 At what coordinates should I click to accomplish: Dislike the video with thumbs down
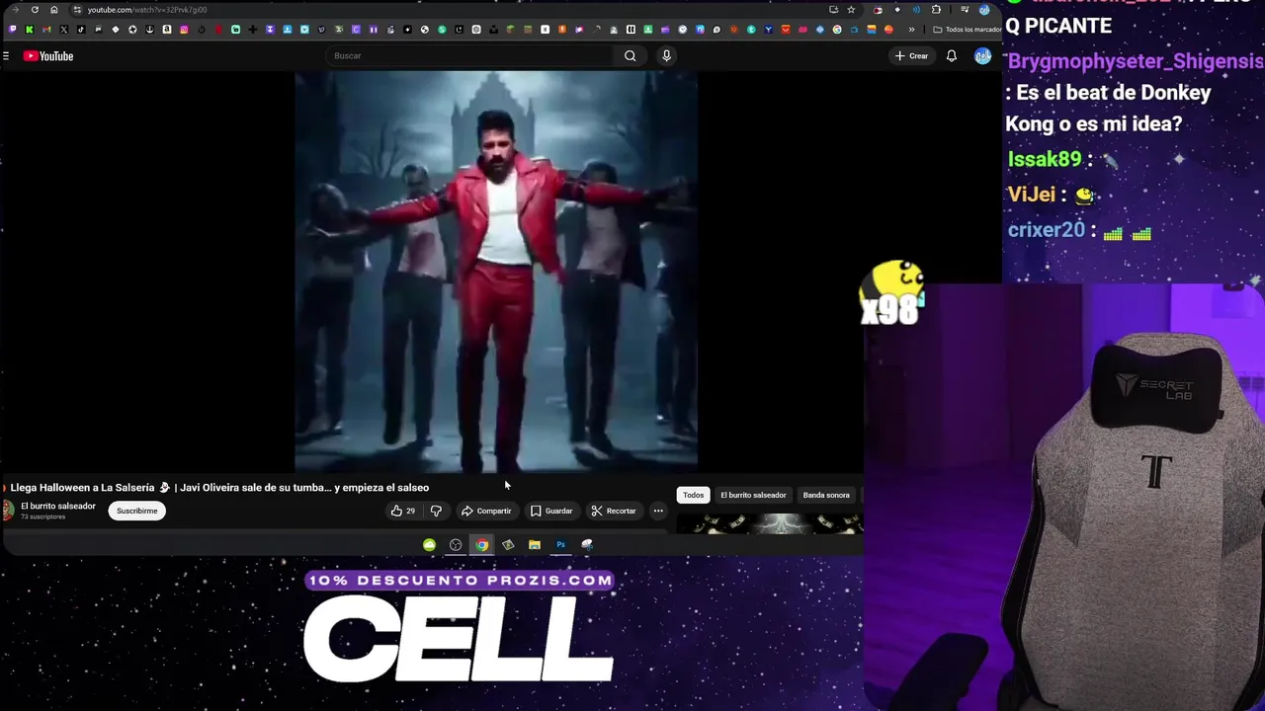point(436,511)
